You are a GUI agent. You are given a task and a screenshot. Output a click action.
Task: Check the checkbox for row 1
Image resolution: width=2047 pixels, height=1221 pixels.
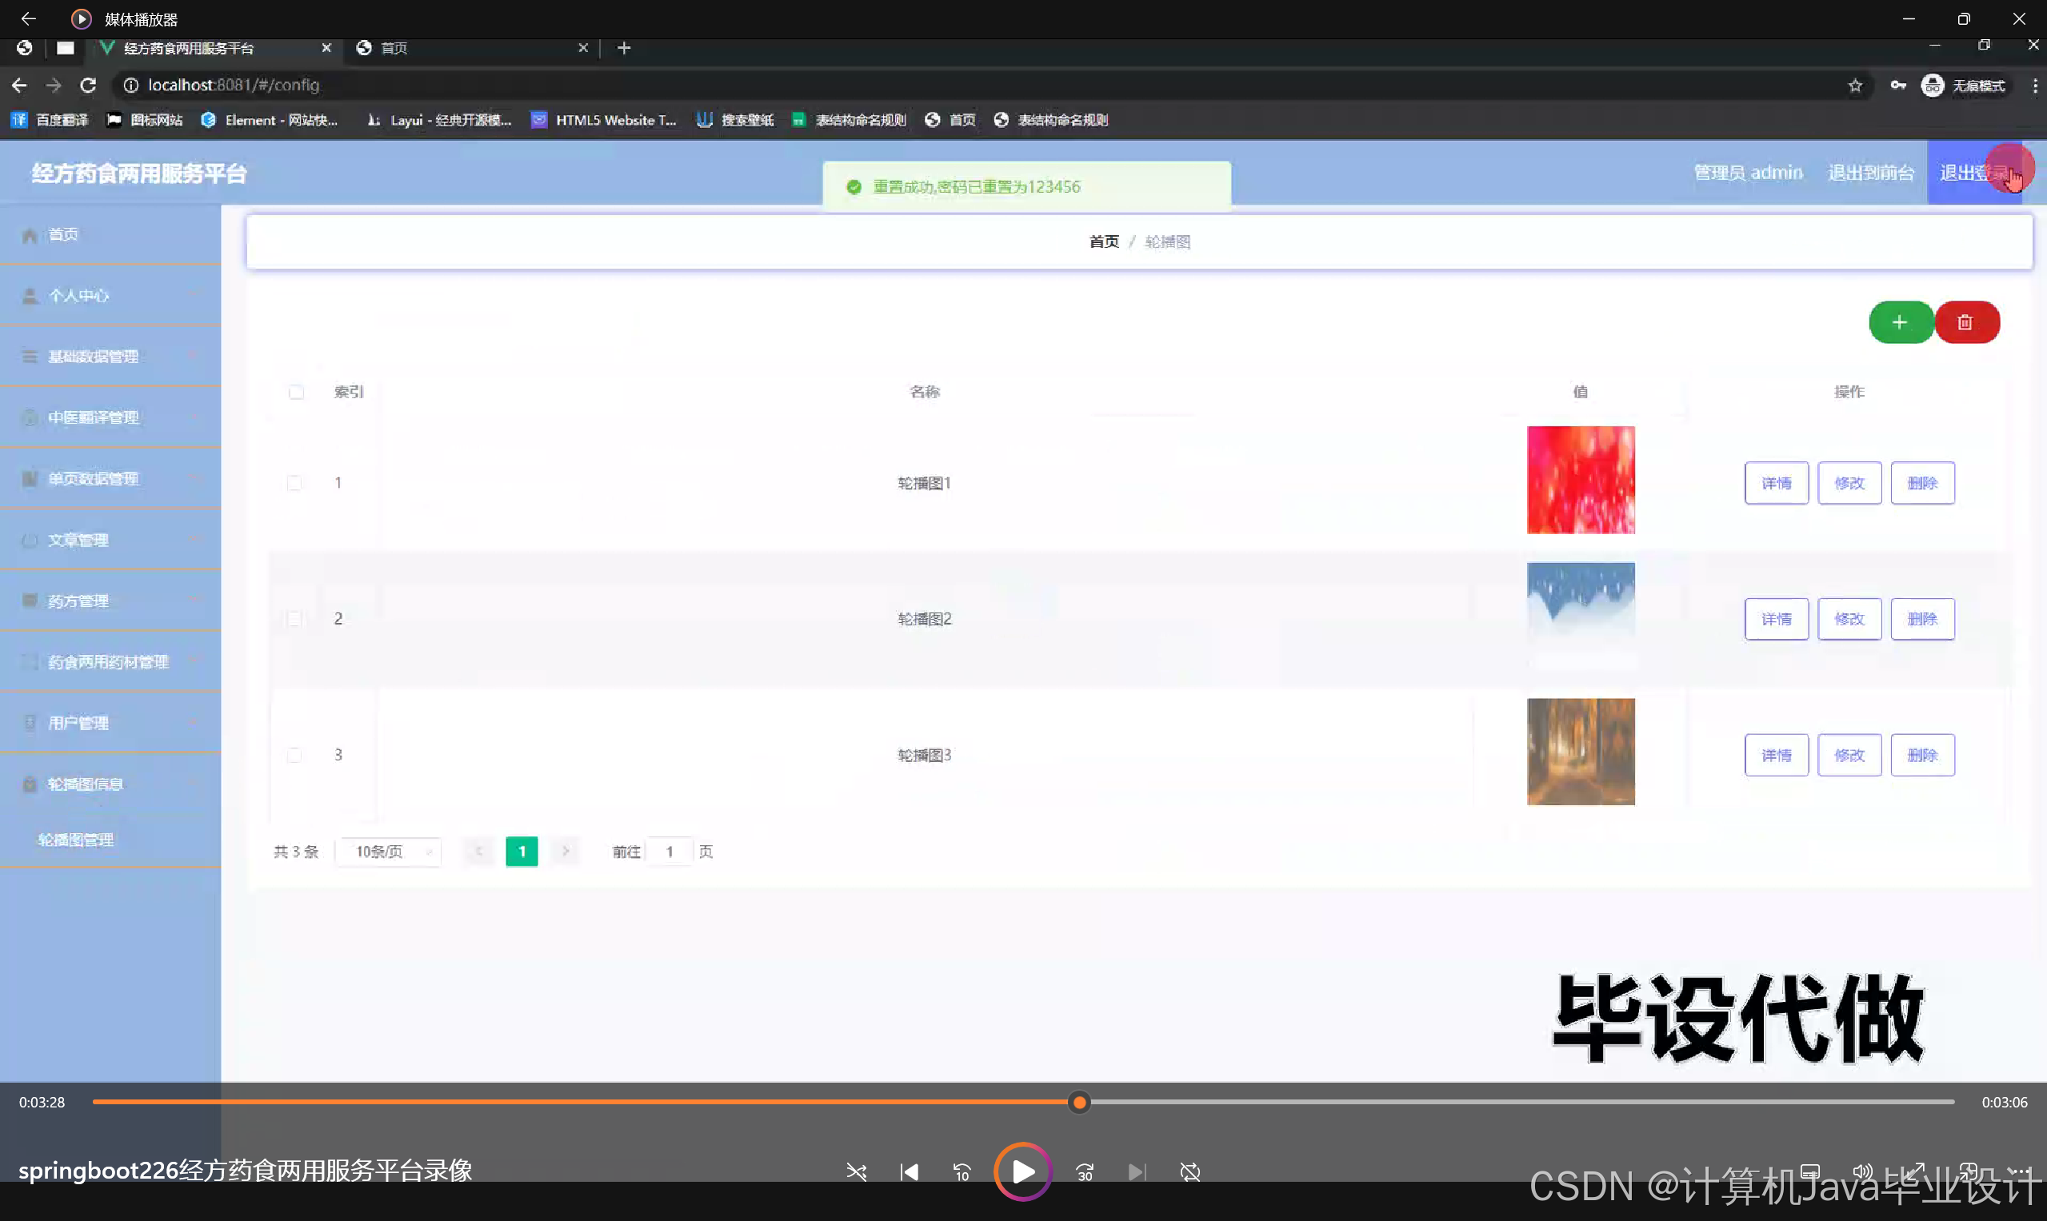[x=294, y=483]
